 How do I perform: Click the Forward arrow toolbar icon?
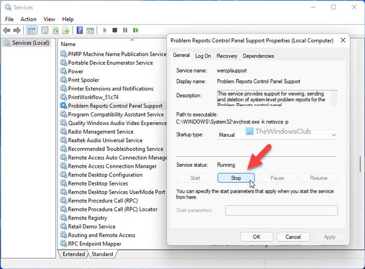click(x=17, y=30)
